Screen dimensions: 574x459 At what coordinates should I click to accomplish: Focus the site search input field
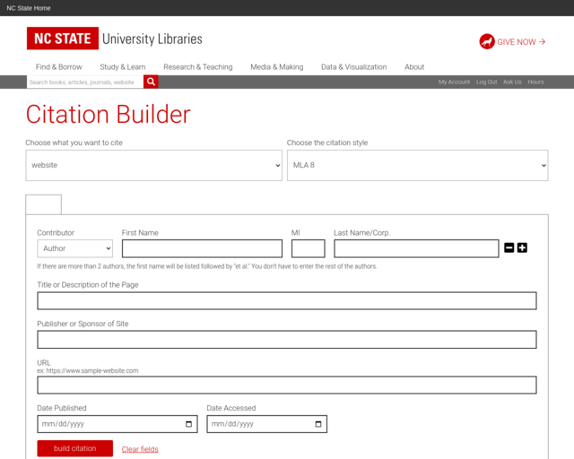pos(85,82)
